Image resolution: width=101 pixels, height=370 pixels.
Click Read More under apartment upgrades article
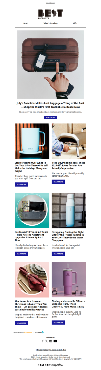[21, 254]
